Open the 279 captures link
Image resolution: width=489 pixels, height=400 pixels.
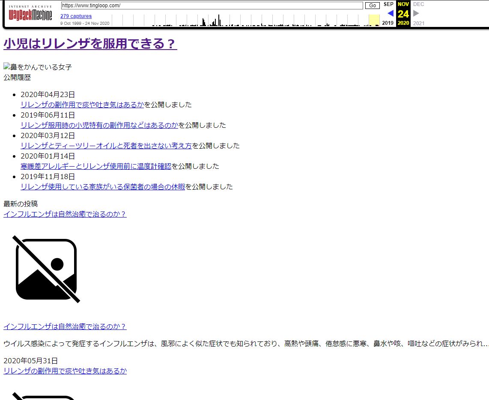pos(76,16)
